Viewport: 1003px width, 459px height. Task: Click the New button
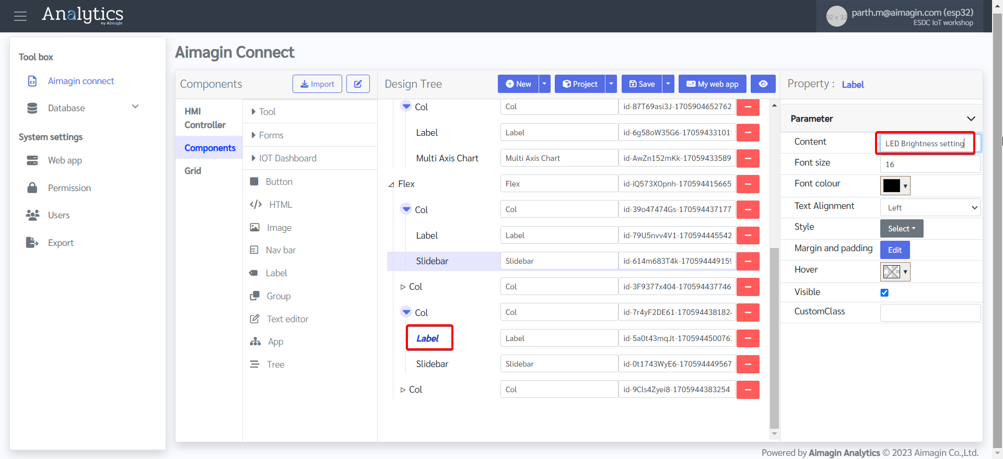pos(518,84)
